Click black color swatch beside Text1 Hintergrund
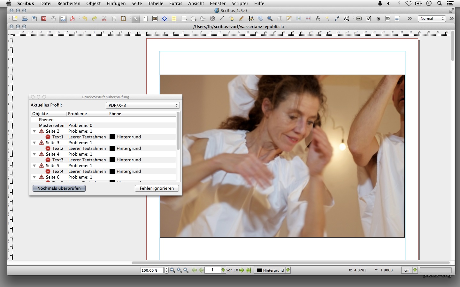Screen dimensions: 460x287 (112, 137)
